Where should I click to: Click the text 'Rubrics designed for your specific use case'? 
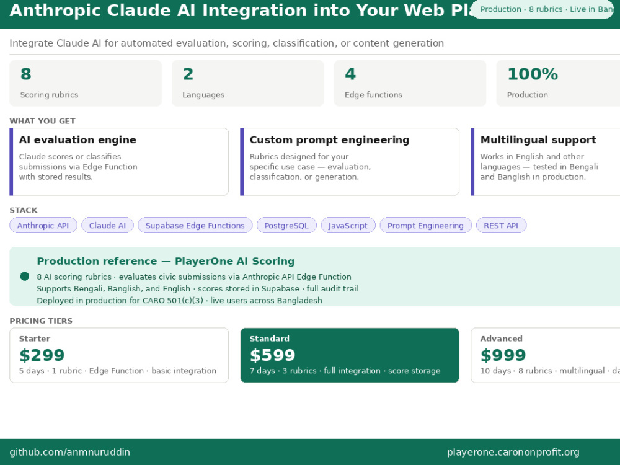click(310, 166)
